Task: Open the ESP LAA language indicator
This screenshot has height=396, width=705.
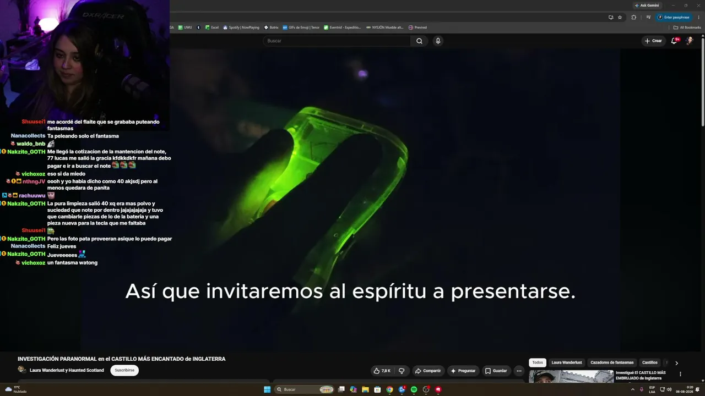Action: (652, 389)
